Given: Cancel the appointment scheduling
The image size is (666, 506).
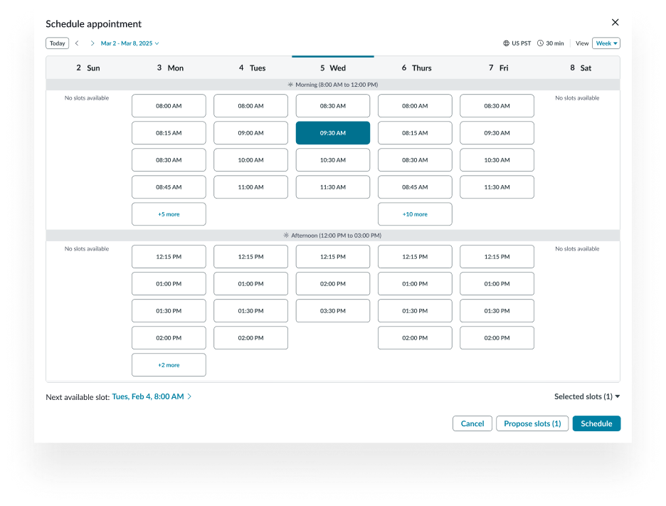Looking at the screenshot, I should 472,423.
